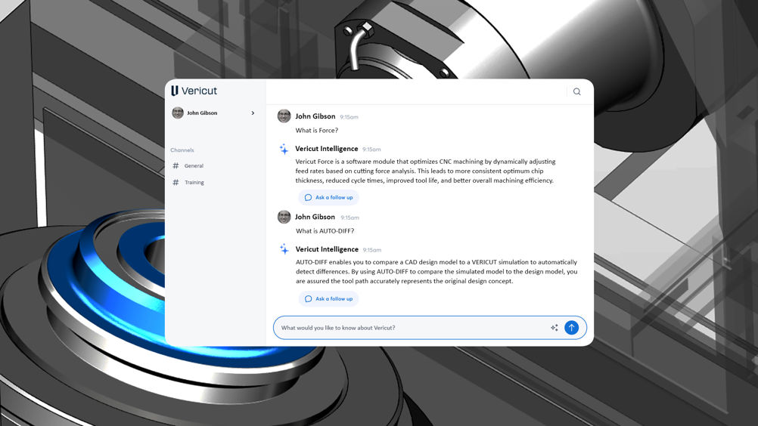Click avatar next to 'What is Force?' message
Screen dimensions: 758x426
284,116
